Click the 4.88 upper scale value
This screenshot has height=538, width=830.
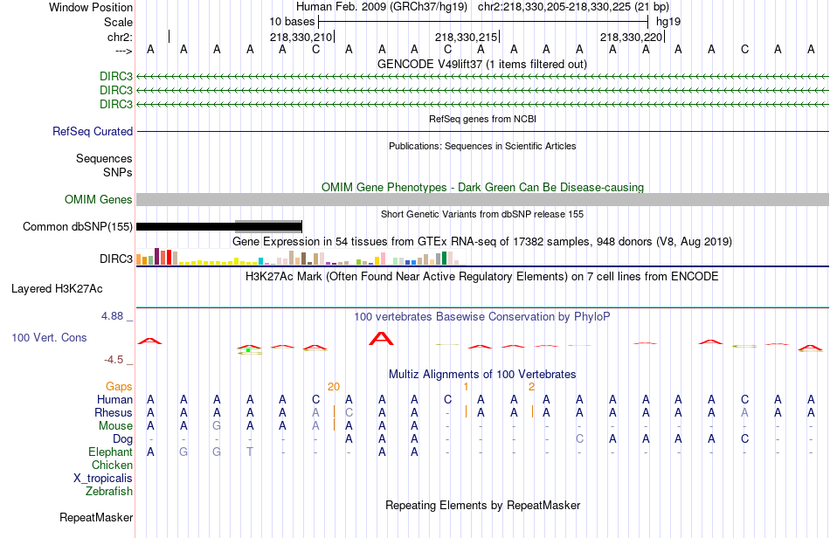[x=112, y=316]
